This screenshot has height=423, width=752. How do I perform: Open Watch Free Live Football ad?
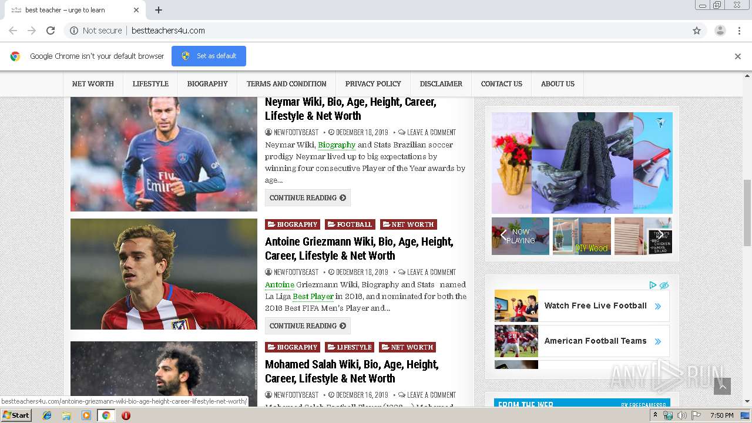coord(582,305)
